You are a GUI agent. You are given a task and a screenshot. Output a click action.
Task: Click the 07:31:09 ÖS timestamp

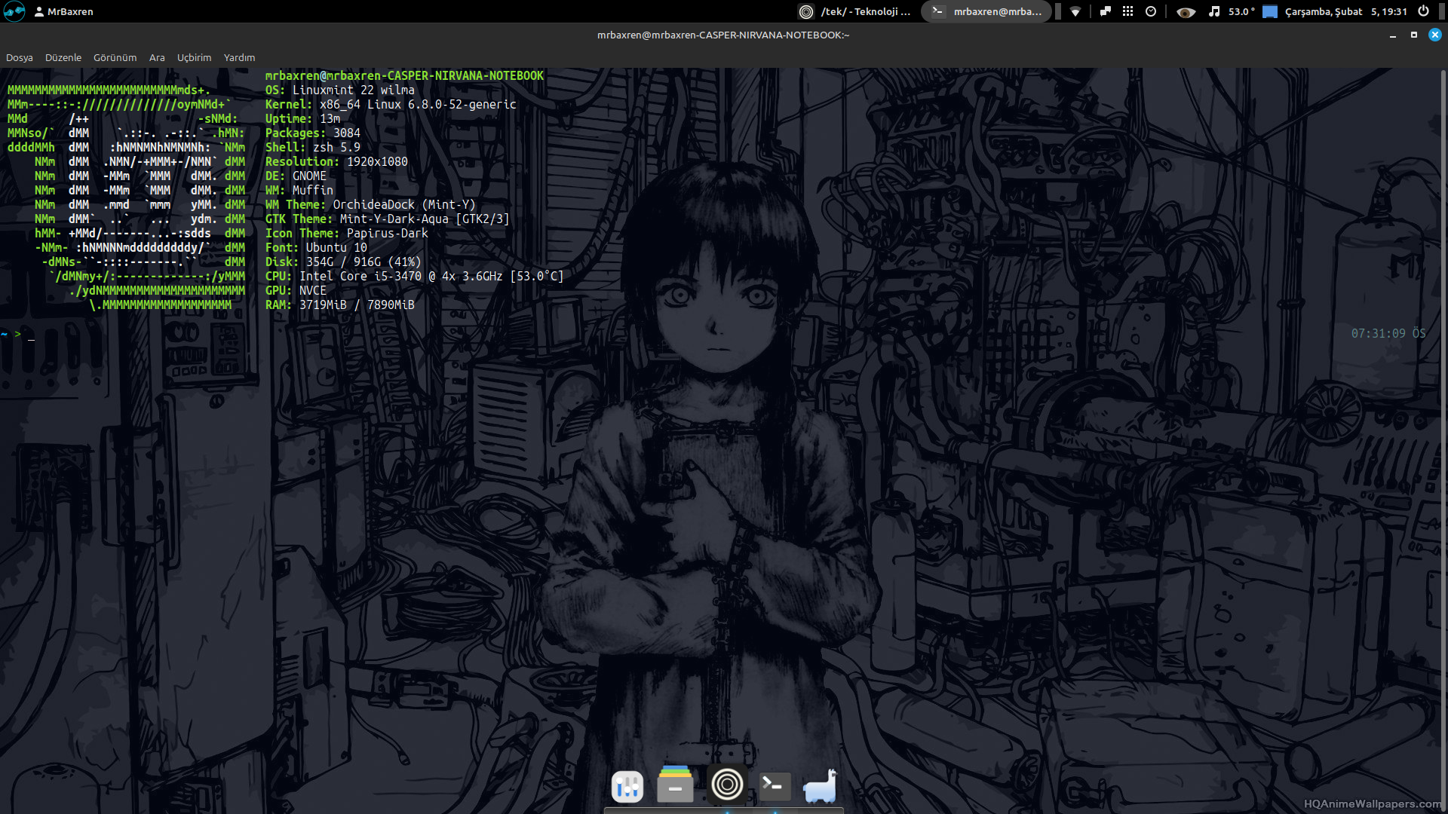pos(1388,333)
